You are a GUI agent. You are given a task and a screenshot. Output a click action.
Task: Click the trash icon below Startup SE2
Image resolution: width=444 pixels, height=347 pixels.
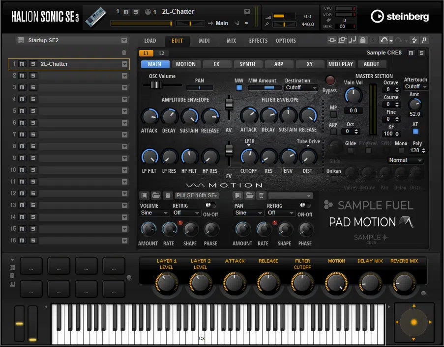(124, 53)
